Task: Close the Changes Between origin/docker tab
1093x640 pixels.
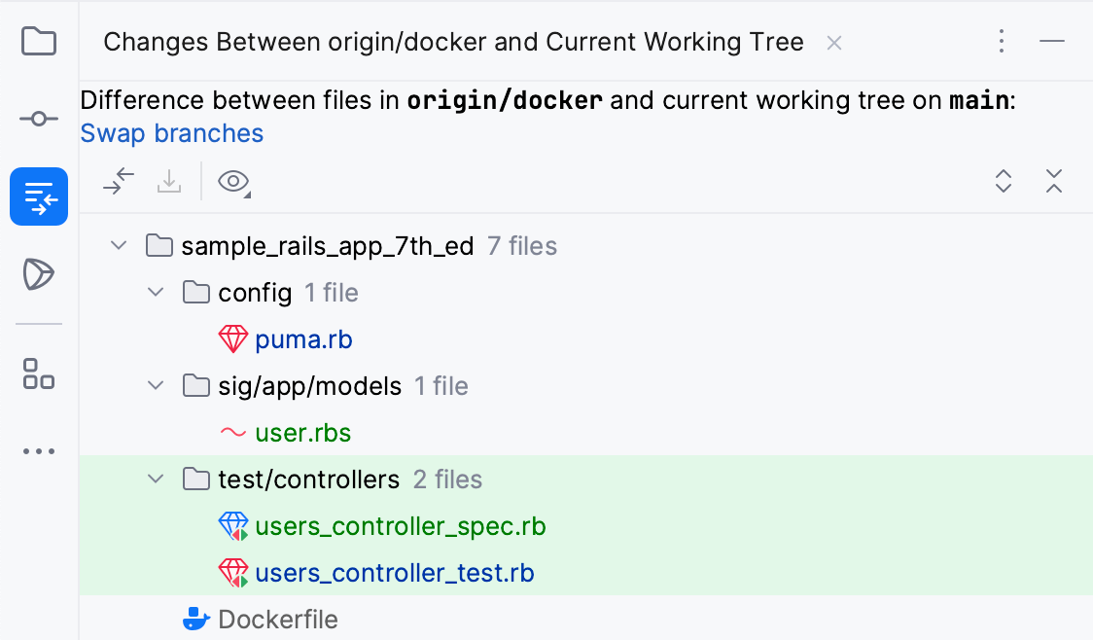Action: 833,42
